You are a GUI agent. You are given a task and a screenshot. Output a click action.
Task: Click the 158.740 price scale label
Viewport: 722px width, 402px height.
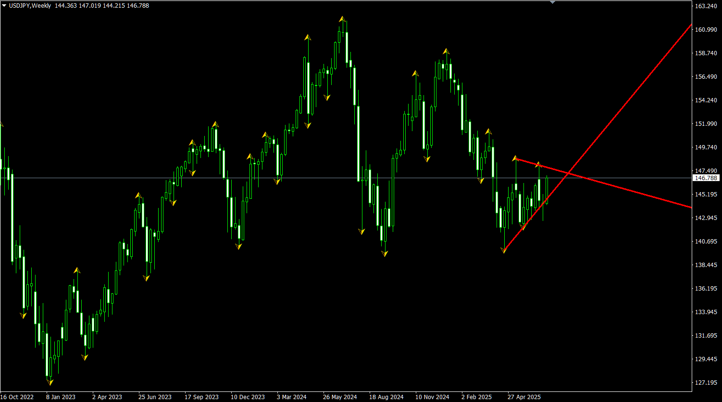coord(706,53)
